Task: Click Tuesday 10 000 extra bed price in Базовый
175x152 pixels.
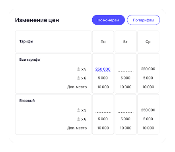Action: (x=126, y=128)
